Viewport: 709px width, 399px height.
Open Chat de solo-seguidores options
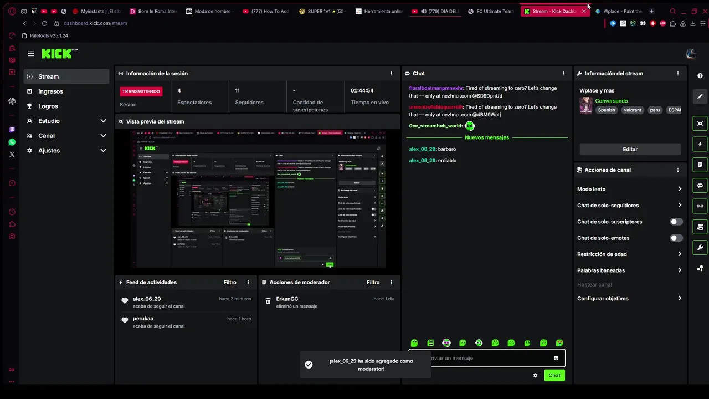[x=630, y=206]
